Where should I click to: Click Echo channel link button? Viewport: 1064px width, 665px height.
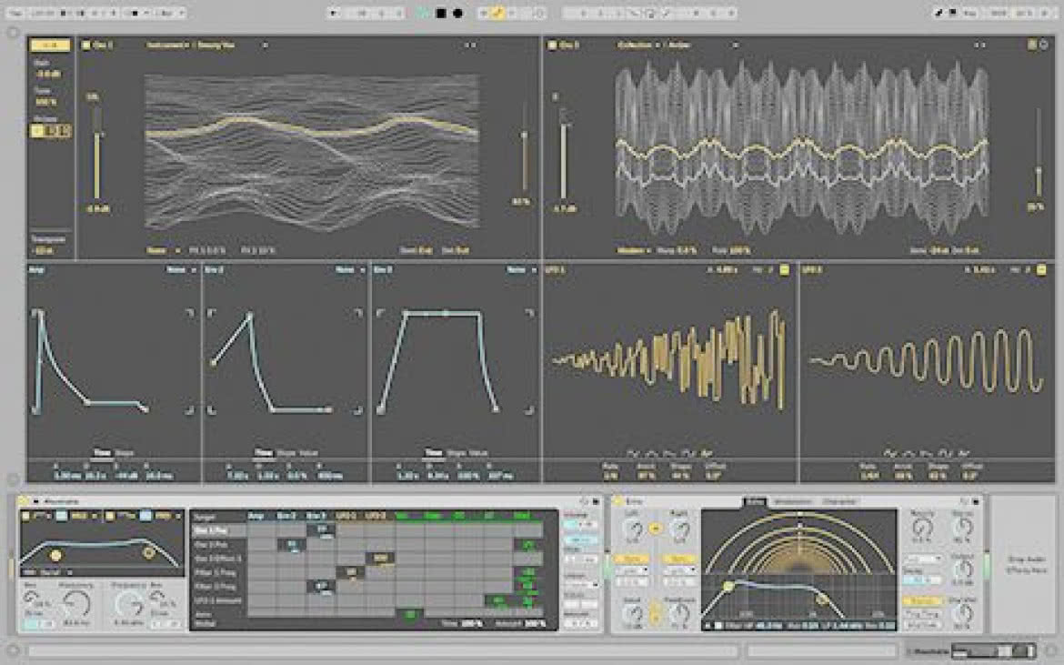(x=655, y=529)
